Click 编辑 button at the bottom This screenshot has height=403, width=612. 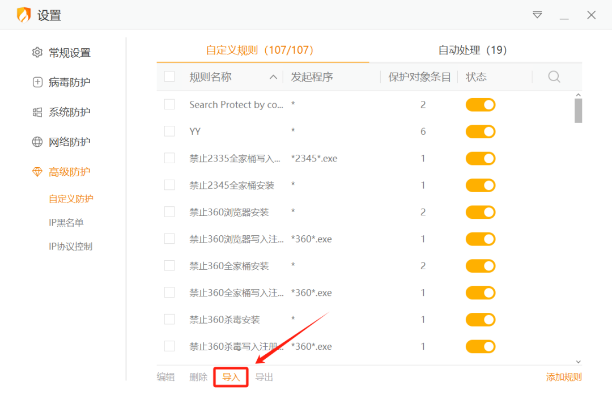tap(165, 377)
